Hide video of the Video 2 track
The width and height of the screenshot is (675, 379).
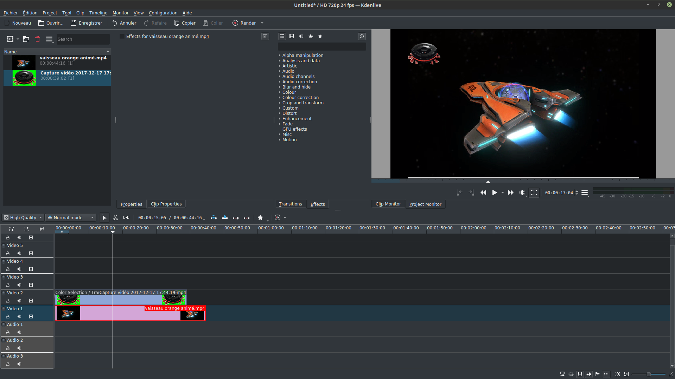pyautogui.click(x=31, y=301)
